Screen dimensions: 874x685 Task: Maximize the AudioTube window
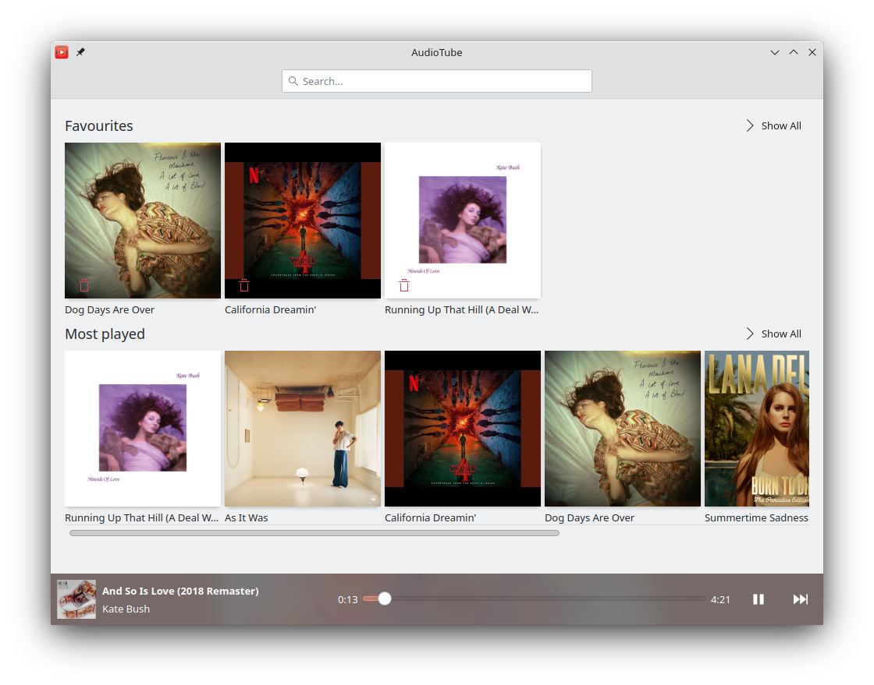(x=793, y=52)
